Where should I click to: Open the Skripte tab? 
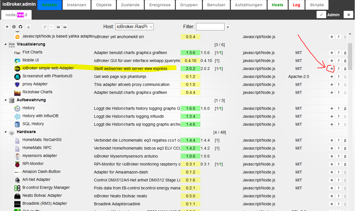coord(317,5)
